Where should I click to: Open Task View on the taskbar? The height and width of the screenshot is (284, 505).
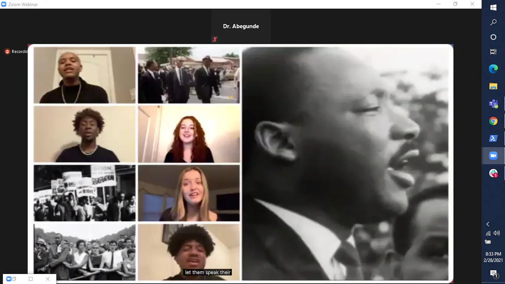493,51
